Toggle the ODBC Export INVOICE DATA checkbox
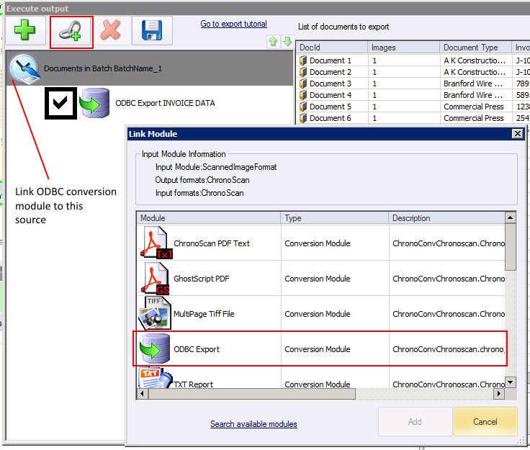Image resolution: width=530 pixels, height=450 pixels. (60, 103)
